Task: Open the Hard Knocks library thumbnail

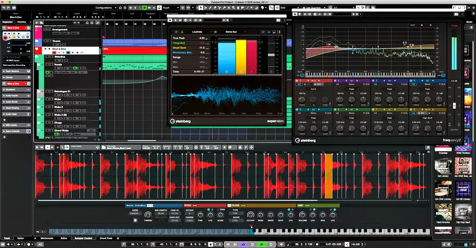Action: coord(443,212)
